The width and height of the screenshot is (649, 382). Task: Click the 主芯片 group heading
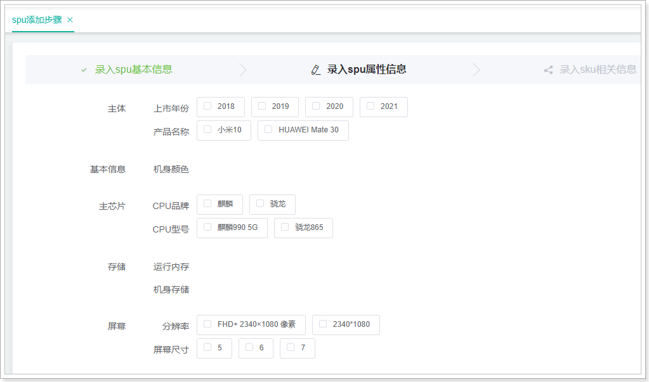click(x=112, y=206)
